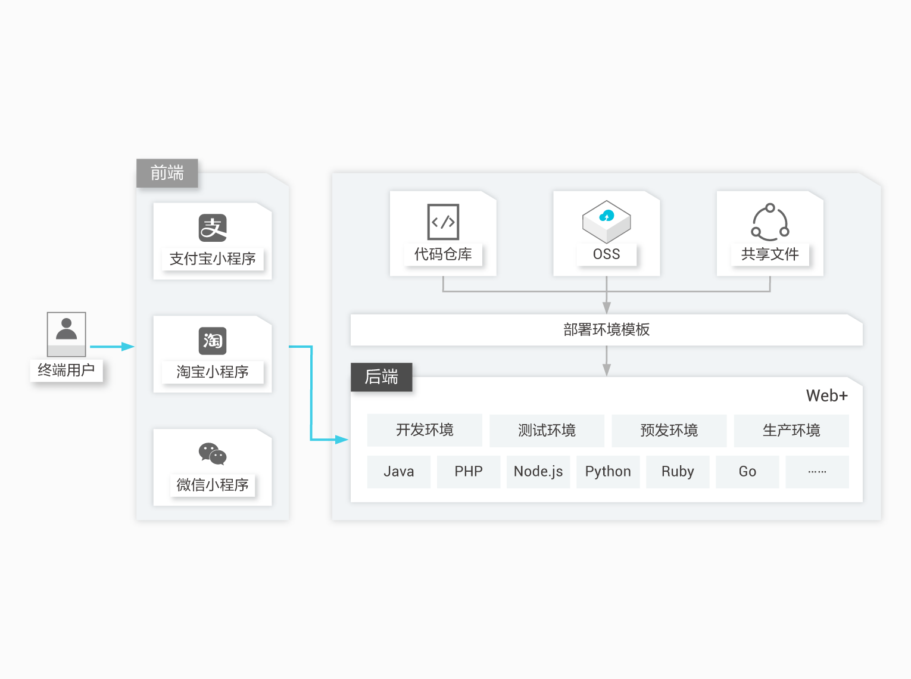The height and width of the screenshot is (679, 911).
Task: Select the 测试环境 environment box
Action: (547, 431)
